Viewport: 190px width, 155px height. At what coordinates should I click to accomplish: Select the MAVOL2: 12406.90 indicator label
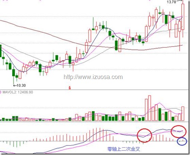[18, 92]
